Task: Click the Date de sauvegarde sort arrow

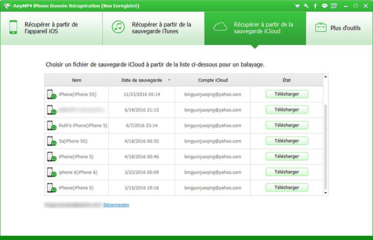Action: coord(169,80)
